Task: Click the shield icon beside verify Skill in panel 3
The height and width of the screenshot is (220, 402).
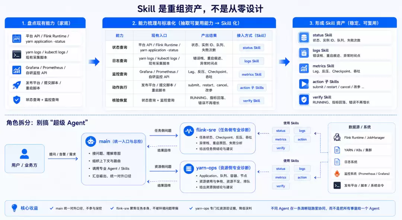Action: tap(304, 100)
